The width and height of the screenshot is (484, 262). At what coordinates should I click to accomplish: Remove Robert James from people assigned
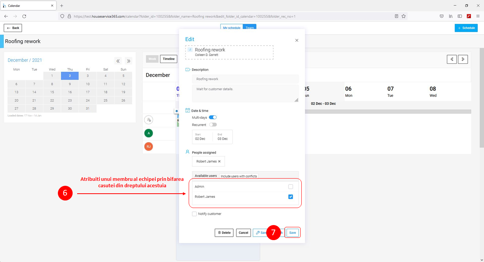click(219, 162)
